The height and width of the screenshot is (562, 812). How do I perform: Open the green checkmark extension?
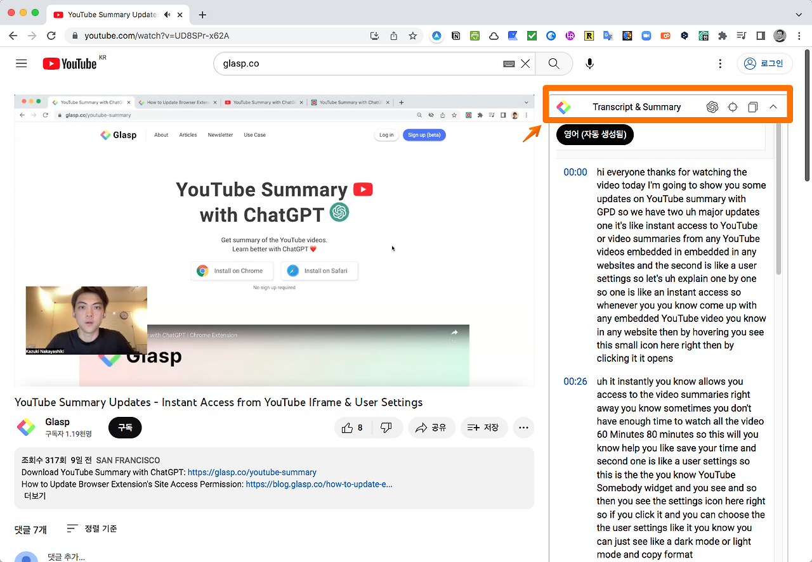(532, 36)
